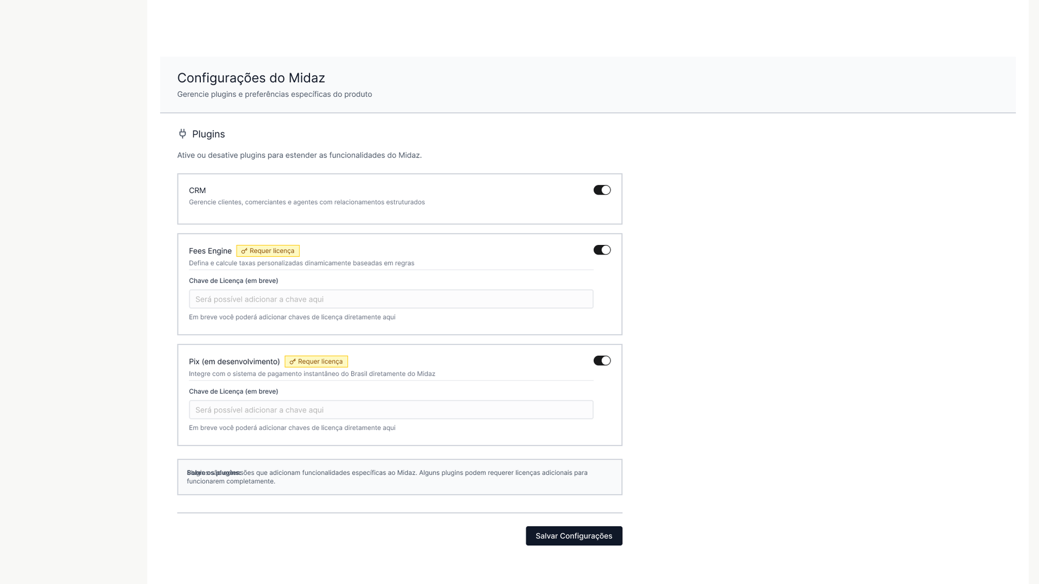Click Salvar Configurações button

pyautogui.click(x=574, y=536)
